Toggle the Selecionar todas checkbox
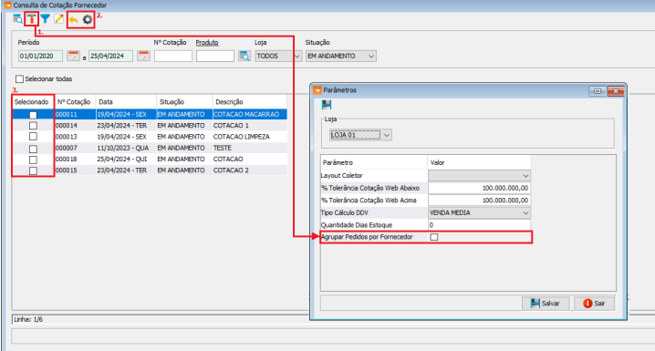This screenshot has height=351, width=655. pos(19,79)
